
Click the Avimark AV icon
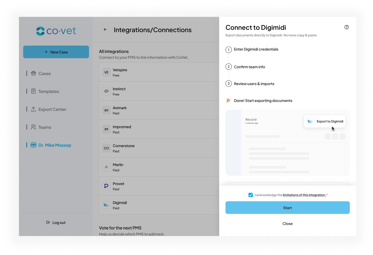point(106,110)
